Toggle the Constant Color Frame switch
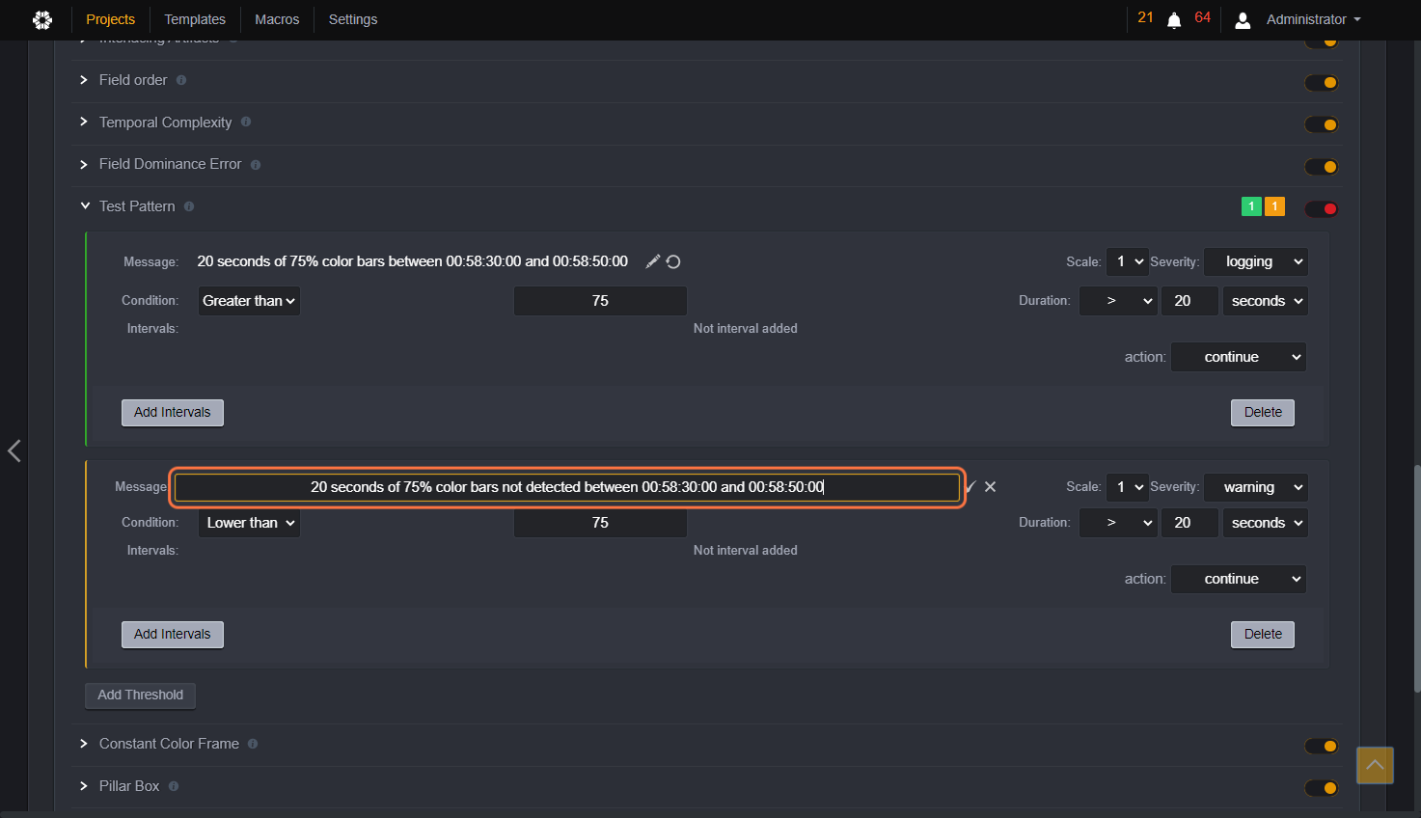1421x818 pixels. click(x=1322, y=746)
